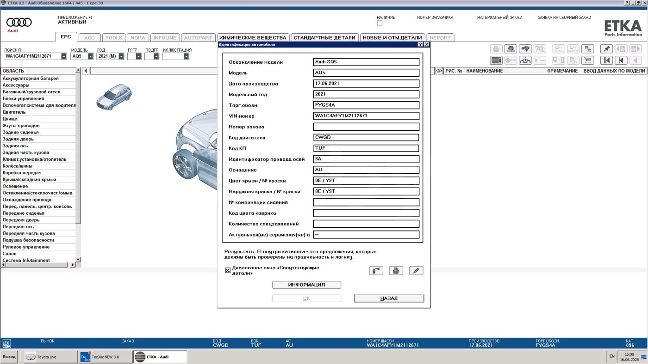Click the pushpin icon
Screen dimensions: 648x364
[x=606, y=49]
